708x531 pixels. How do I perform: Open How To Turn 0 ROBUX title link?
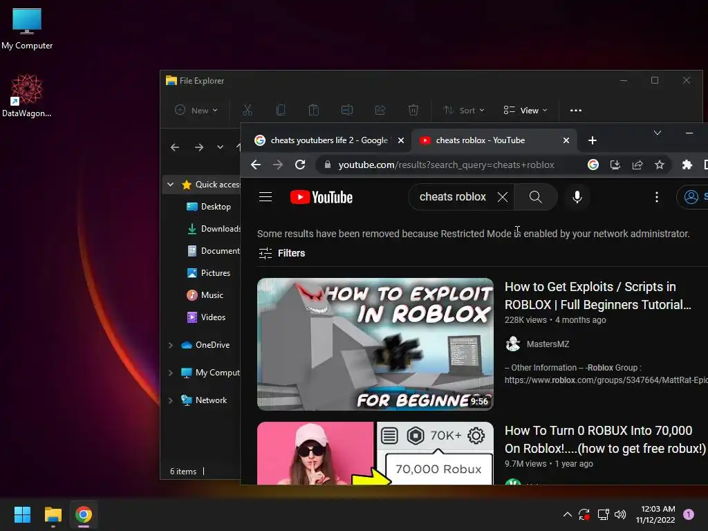point(605,439)
